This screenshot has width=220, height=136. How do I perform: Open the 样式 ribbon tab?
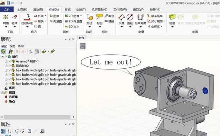coord(68,9)
